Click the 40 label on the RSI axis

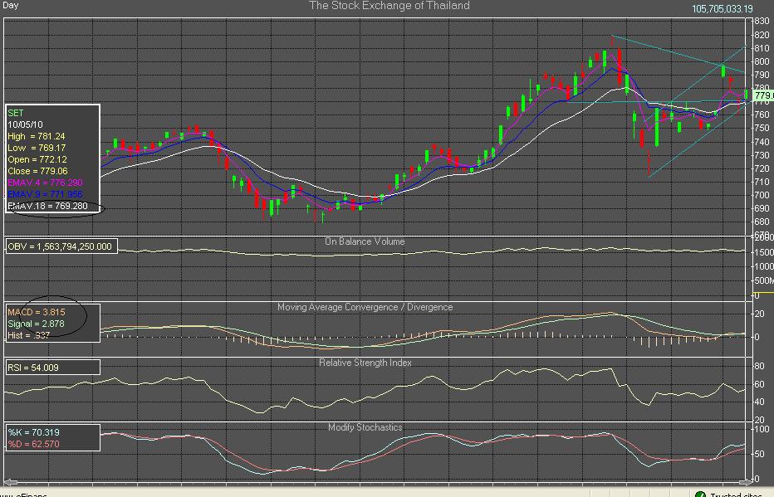tap(760, 402)
